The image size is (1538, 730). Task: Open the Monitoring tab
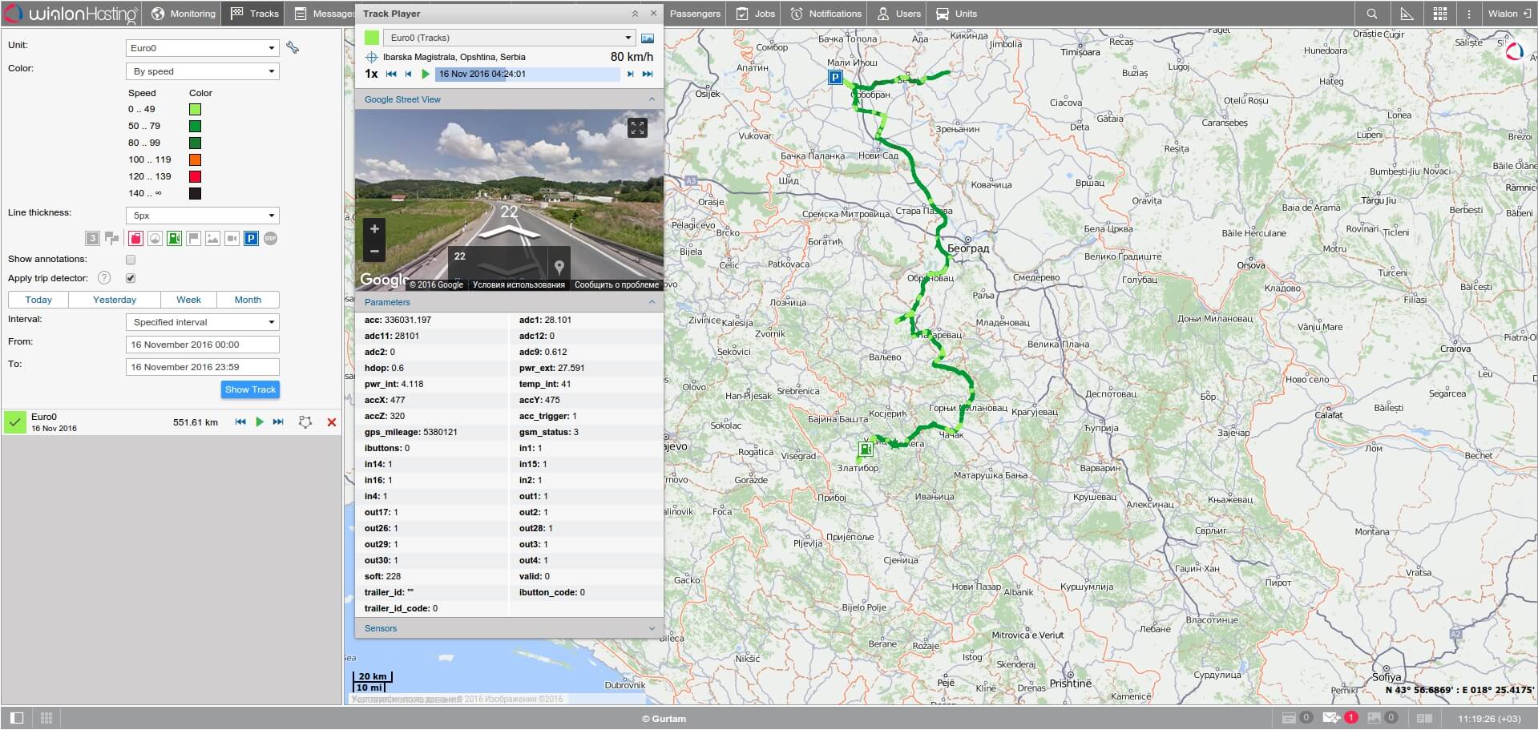click(x=184, y=14)
